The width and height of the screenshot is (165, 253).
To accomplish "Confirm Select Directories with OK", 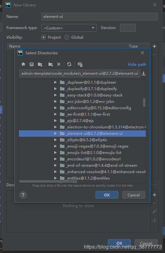I will tap(107, 195).
